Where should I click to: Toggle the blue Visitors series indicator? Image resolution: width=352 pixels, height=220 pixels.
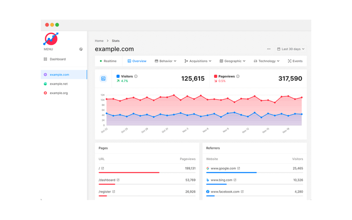[x=118, y=76]
